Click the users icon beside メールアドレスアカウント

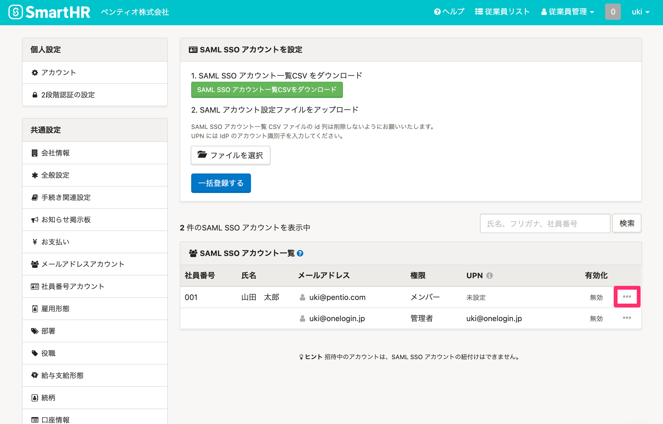click(x=35, y=264)
